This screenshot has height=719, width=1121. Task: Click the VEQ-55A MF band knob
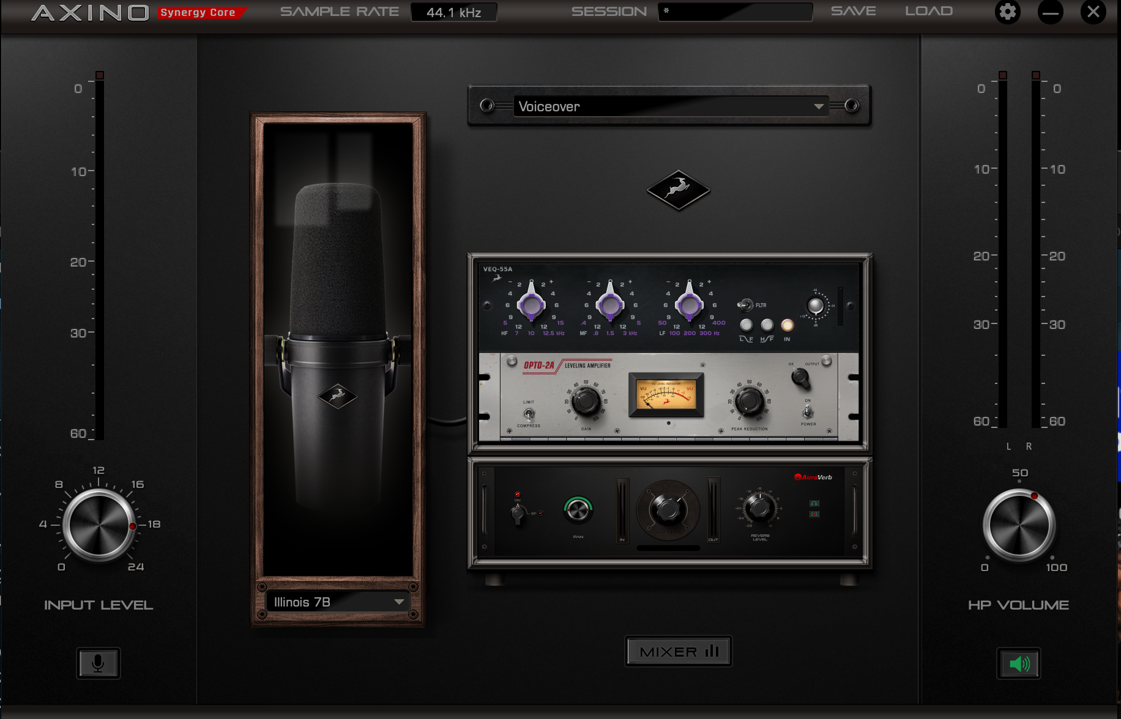610,304
